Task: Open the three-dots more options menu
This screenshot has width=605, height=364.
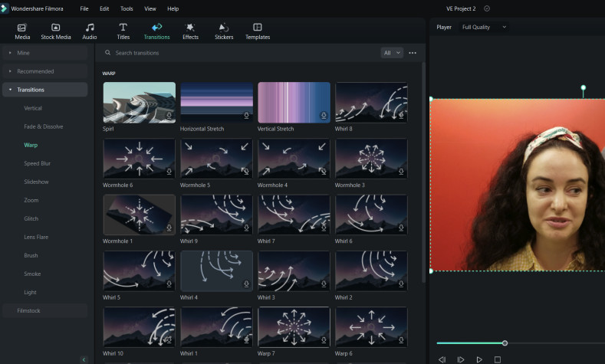Action: tap(413, 53)
